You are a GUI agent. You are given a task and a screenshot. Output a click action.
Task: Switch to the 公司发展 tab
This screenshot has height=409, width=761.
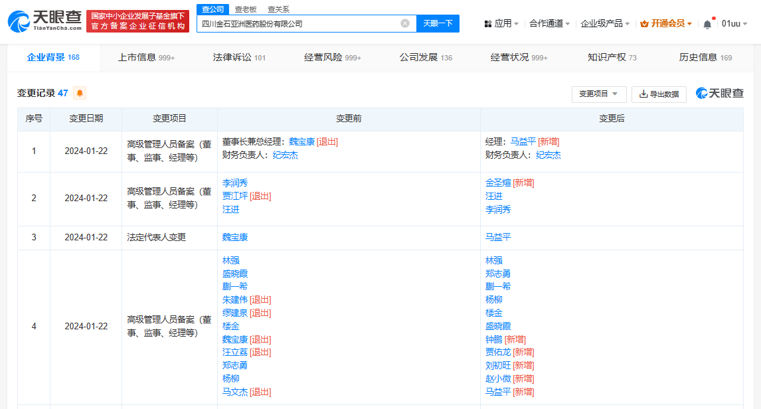pyautogui.click(x=426, y=58)
